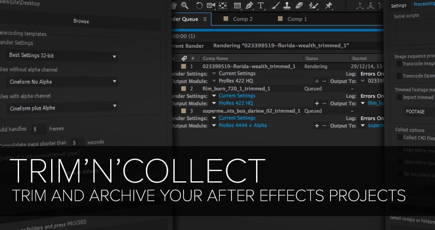
Task: Click the Status column header
Action: (x=311, y=58)
